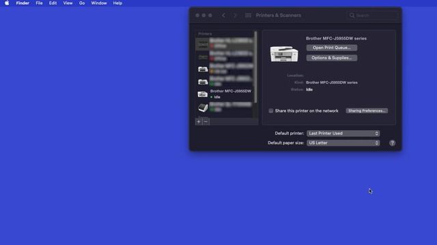The width and height of the screenshot is (437, 245).
Task: Open the Help menu
Action: [x=117, y=3]
